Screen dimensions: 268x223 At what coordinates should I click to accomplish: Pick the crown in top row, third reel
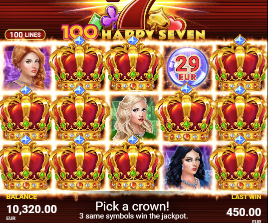(133, 64)
